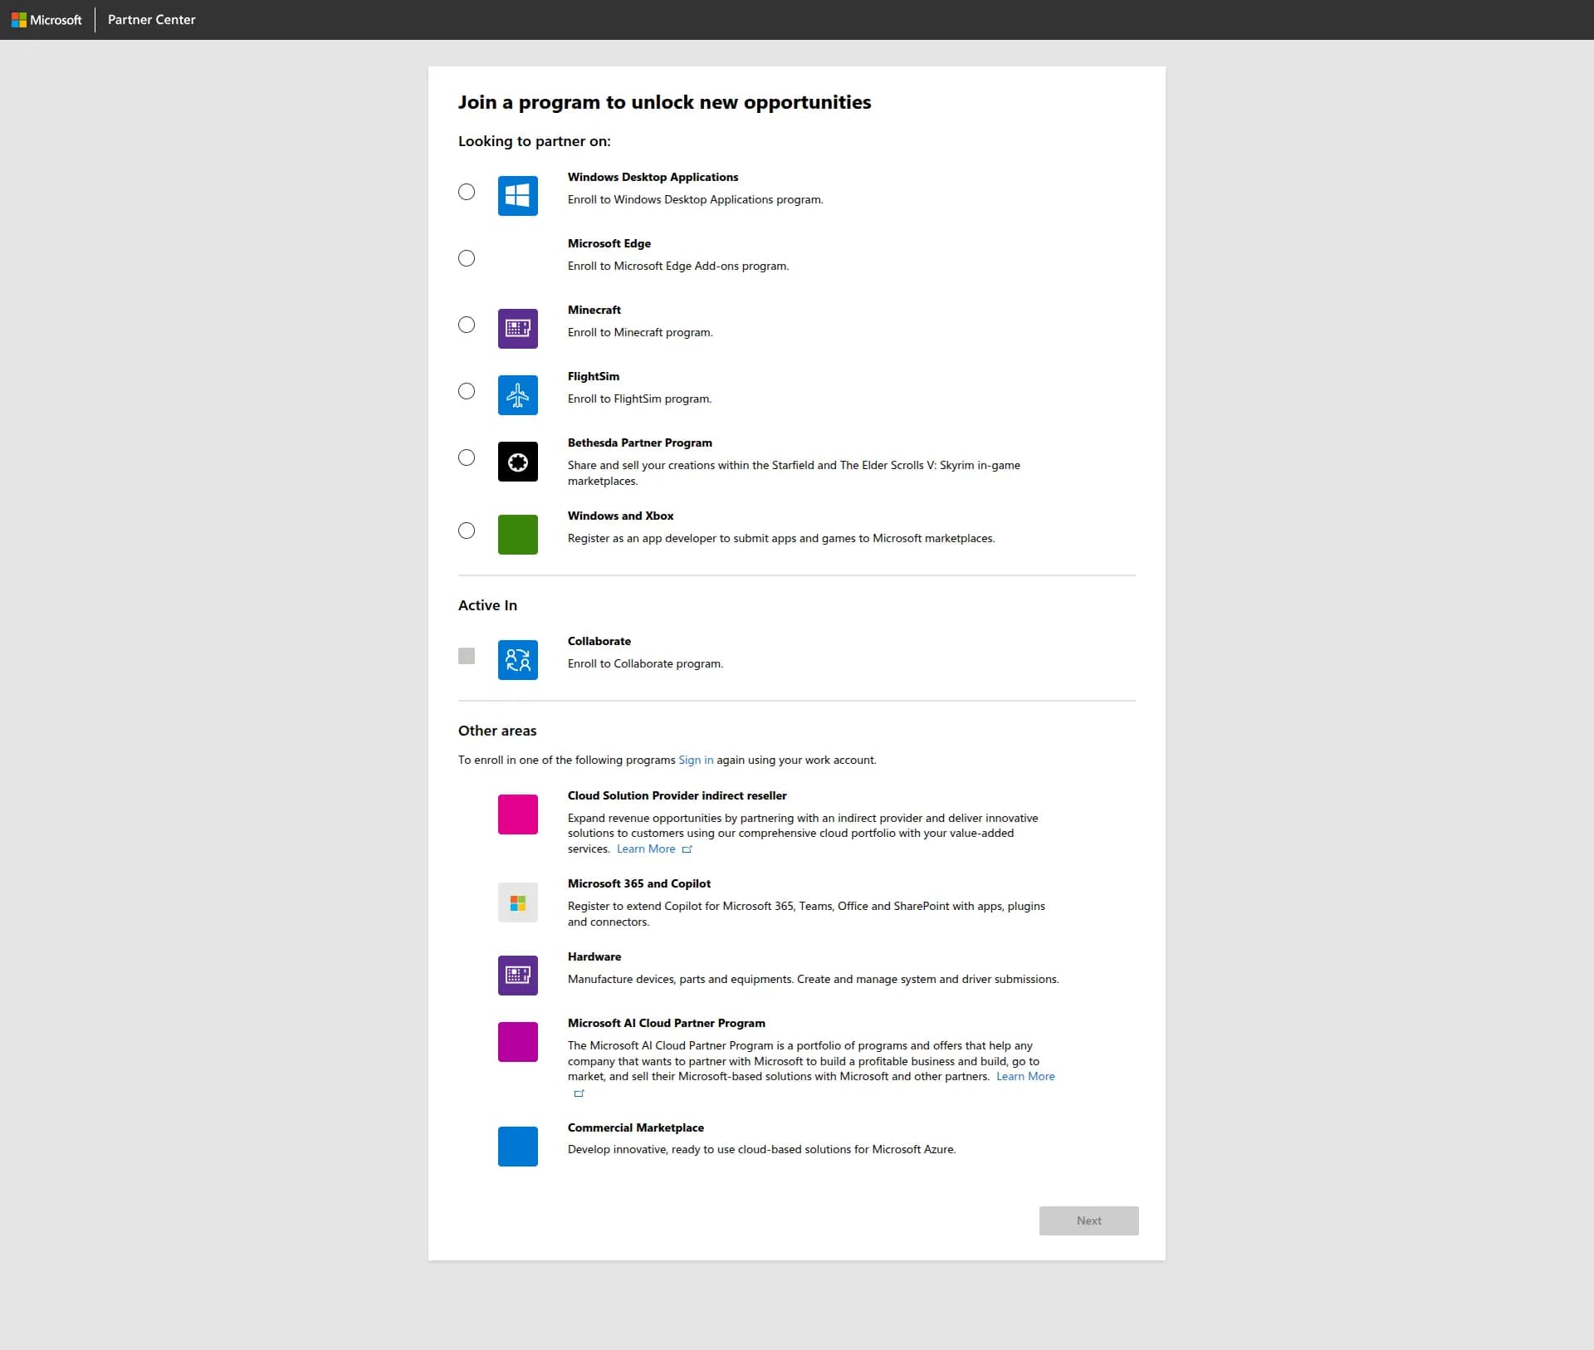Click the FlightSim program title
Screen dimensions: 1594x1350
[594, 376]
